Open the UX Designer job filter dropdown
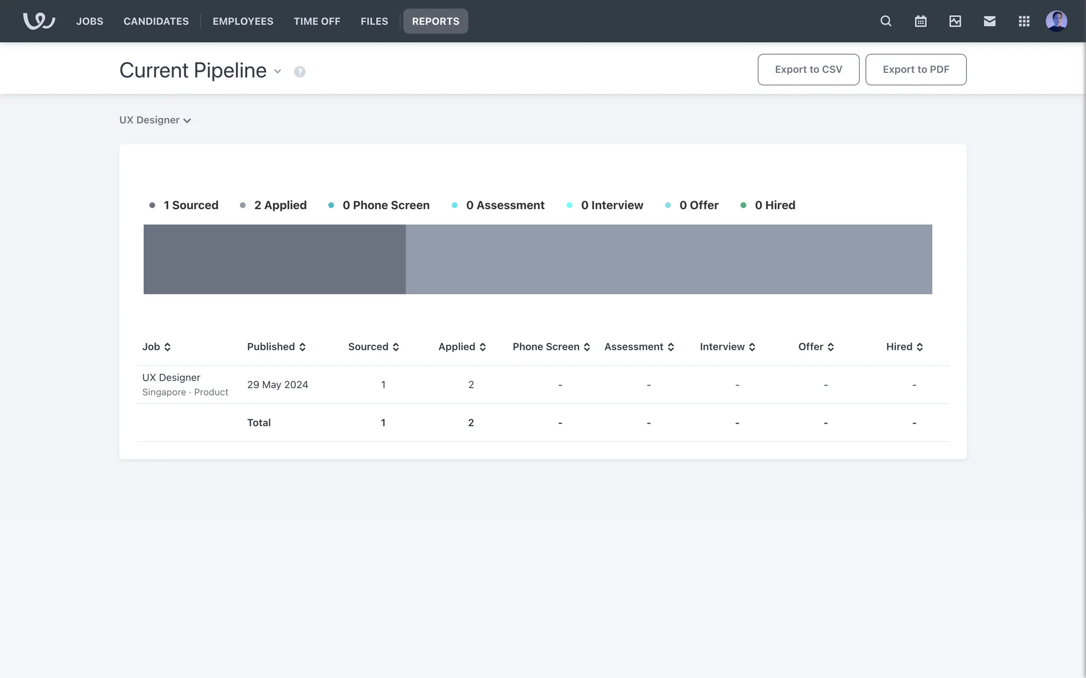This screenshot has width=1086, height=678. coord(155,120)
